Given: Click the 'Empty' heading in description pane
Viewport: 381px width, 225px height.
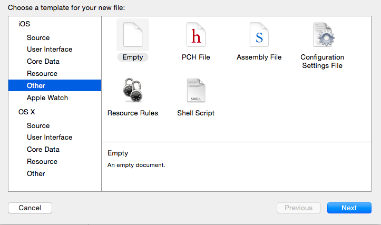Looking at the screenshot, I should 118,153.
